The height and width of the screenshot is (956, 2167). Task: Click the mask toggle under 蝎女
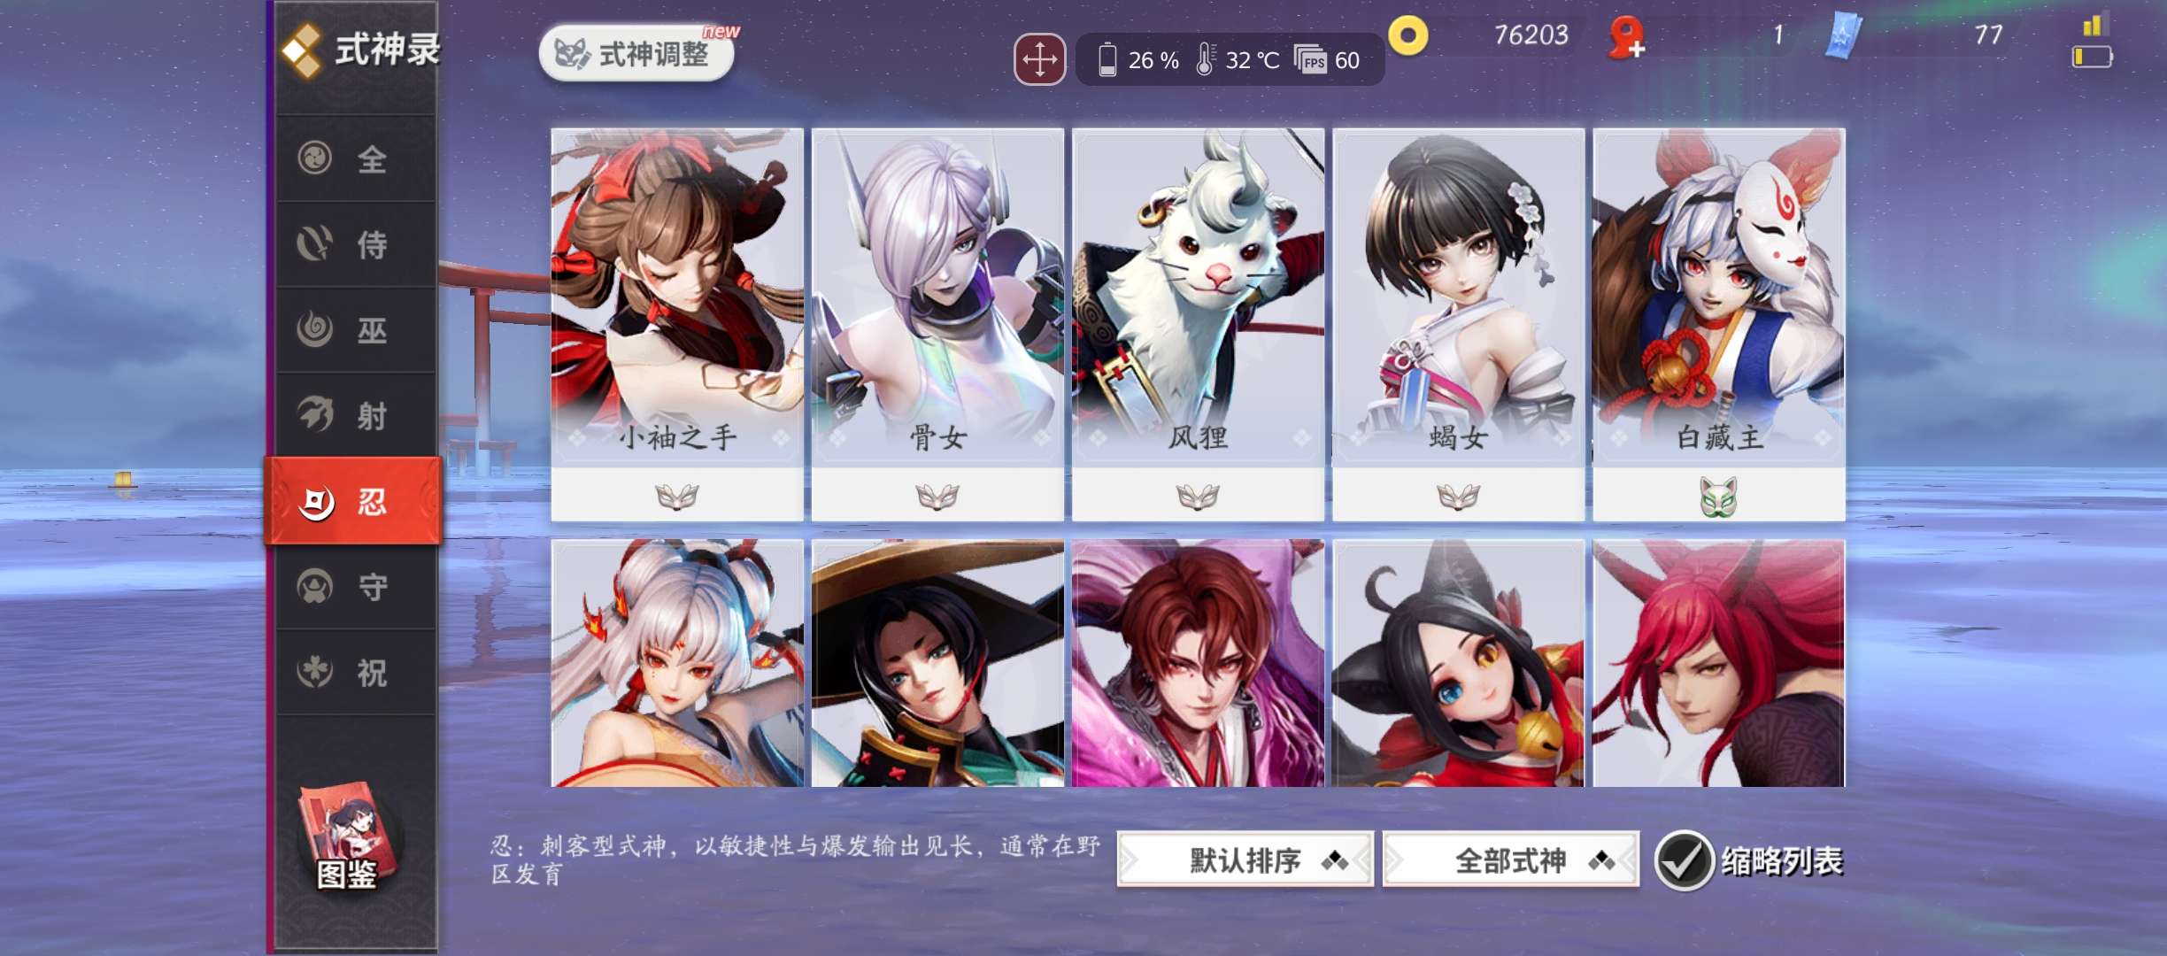tap(1458, 497)
